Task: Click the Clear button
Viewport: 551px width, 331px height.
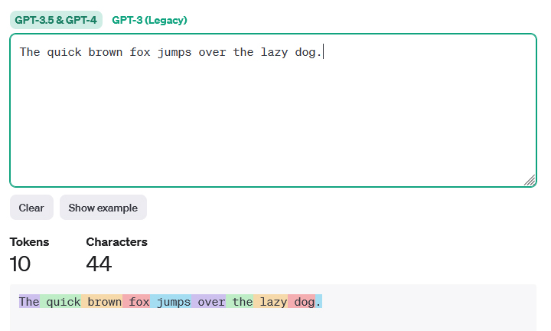Action: 31,208
